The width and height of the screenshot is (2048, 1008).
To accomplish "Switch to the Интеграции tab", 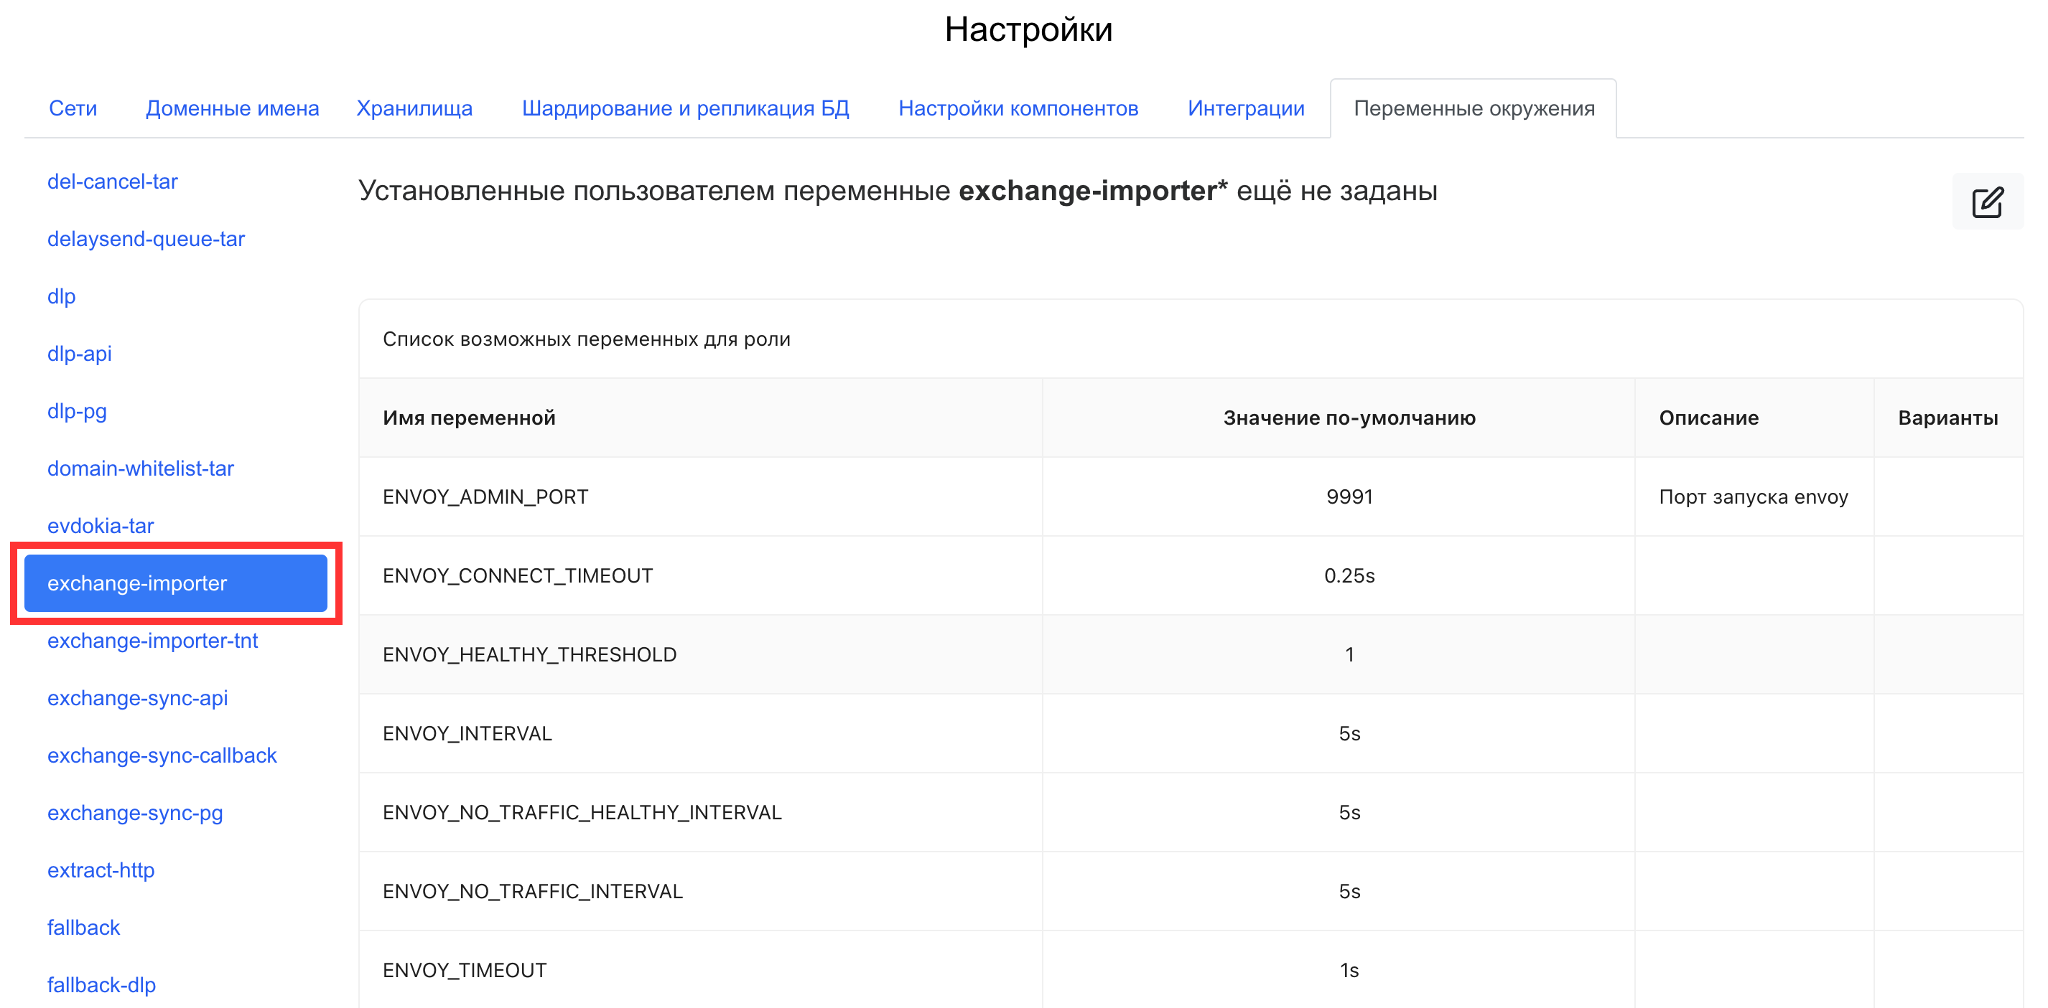I will click(x=1245, y=108).
